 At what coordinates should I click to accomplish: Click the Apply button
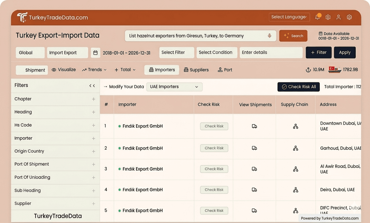coord(345,52)
